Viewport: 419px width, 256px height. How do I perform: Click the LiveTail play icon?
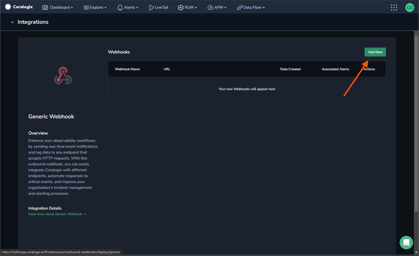tap(152, 8)
